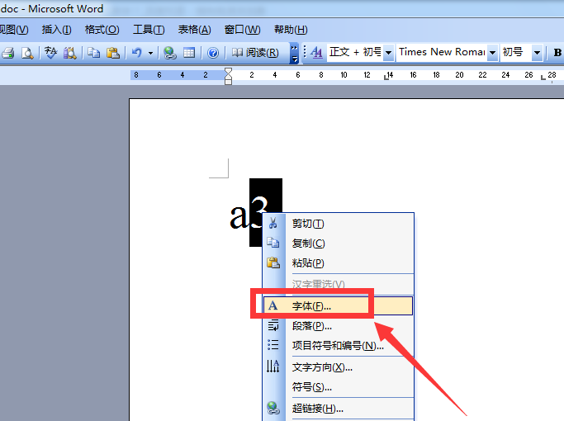Click the Times New Roman font box

pyautogui.click(x=442, y=52)
